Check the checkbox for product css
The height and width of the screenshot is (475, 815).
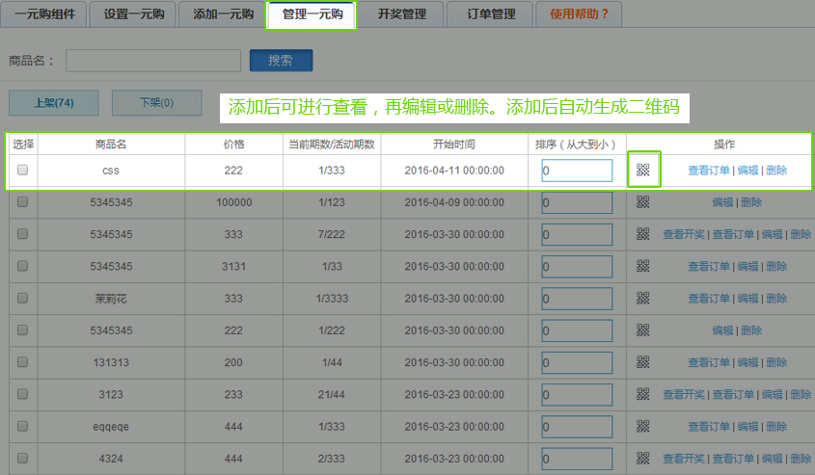point(22,171)
